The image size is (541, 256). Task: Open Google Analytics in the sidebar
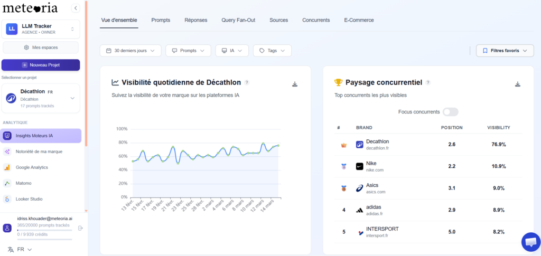[x=32, y=167]
